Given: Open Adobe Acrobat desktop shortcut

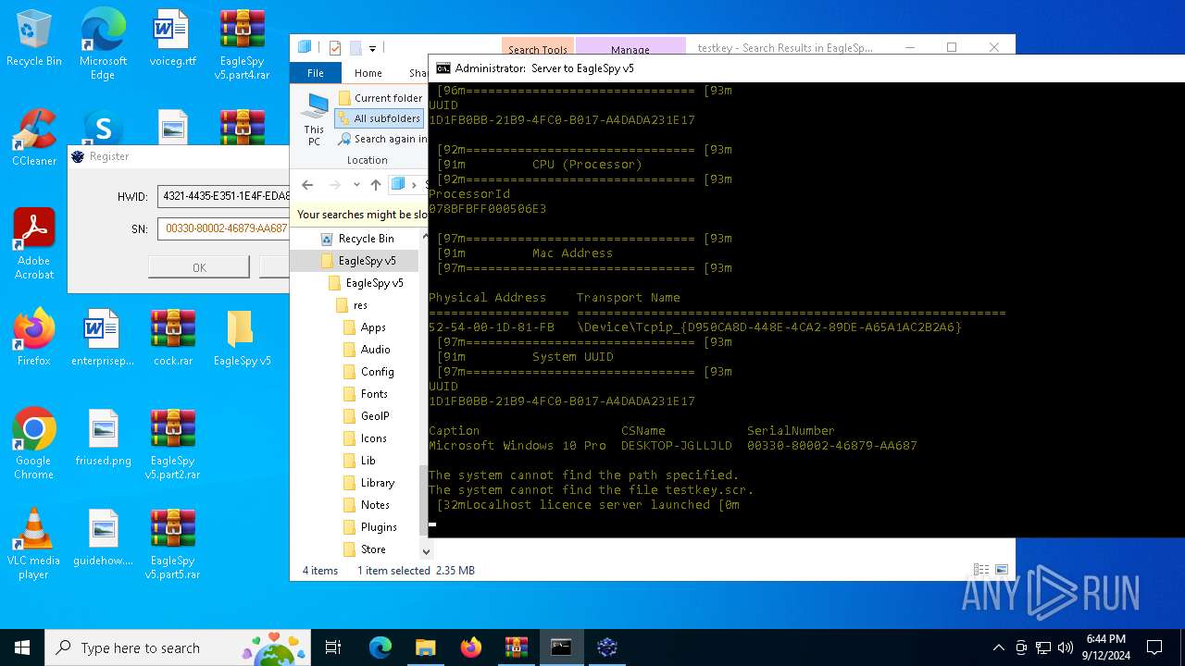Looking at the screenshot, I should [34, 243].
